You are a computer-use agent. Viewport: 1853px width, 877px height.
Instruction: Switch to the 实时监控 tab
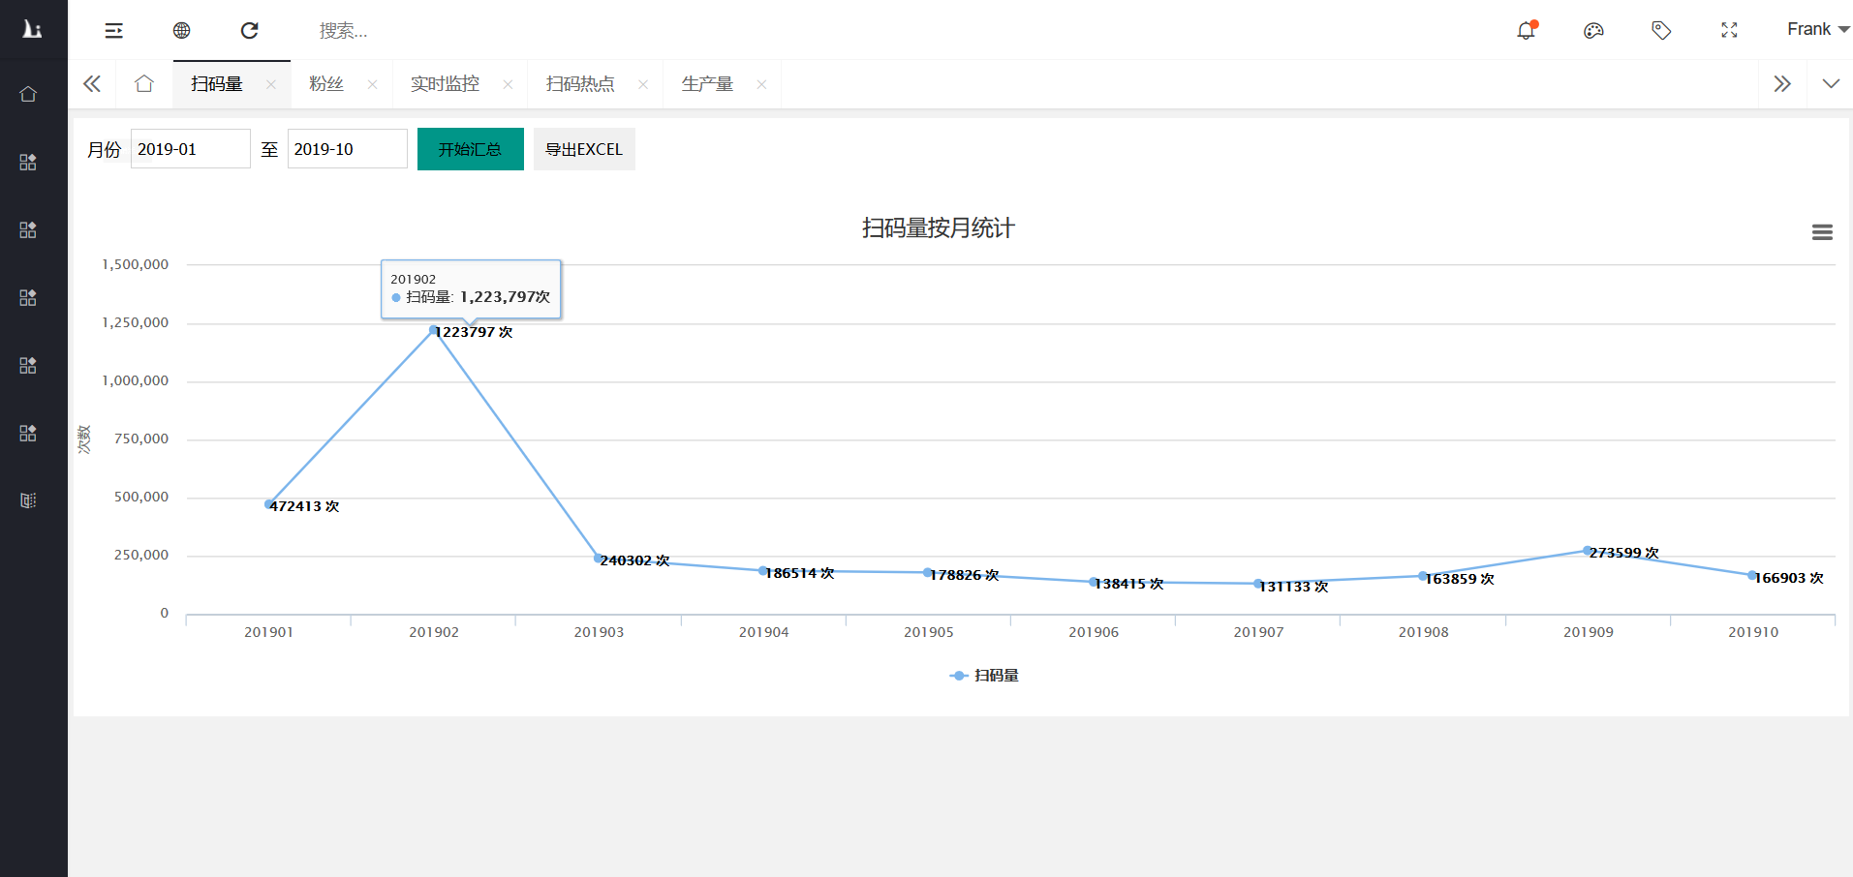click(x=445, y=84)
